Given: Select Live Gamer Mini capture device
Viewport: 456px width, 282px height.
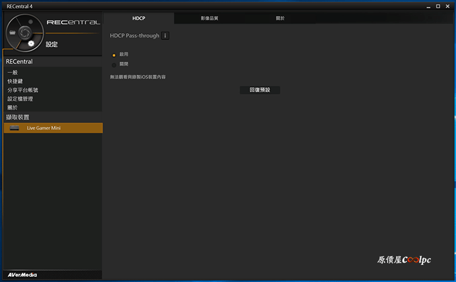Looking at the screenshot, I should point(53,128).
